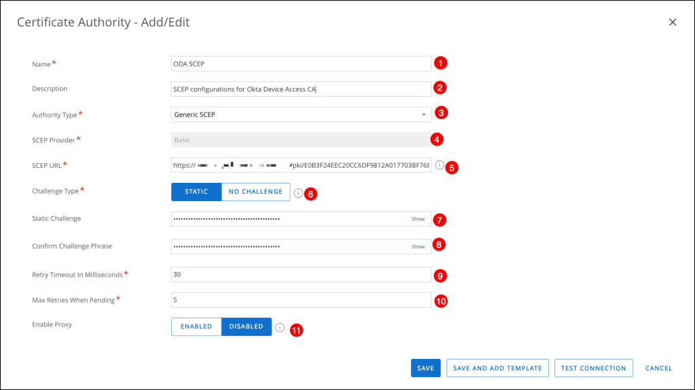Click the Name input field
The height and width of the screenshot is (390, 695).
[x=301, y=64]
